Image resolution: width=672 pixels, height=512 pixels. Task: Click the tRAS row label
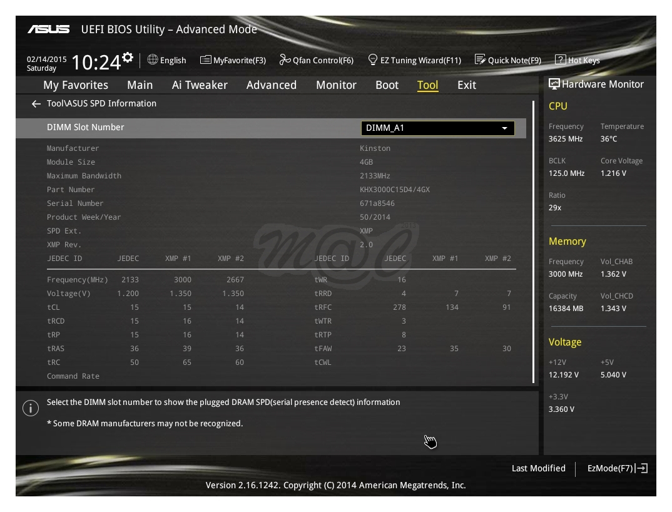tap(56, 348)
